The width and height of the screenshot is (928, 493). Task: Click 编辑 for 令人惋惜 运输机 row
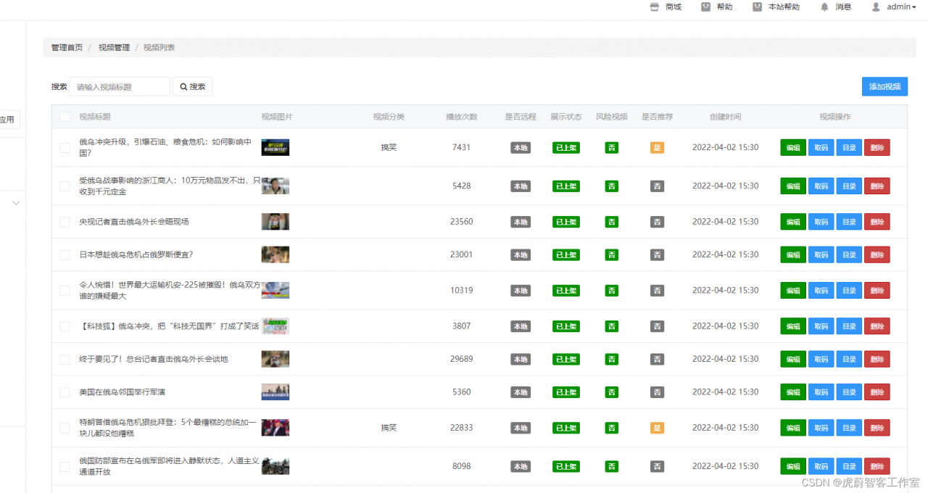point(793,290)
